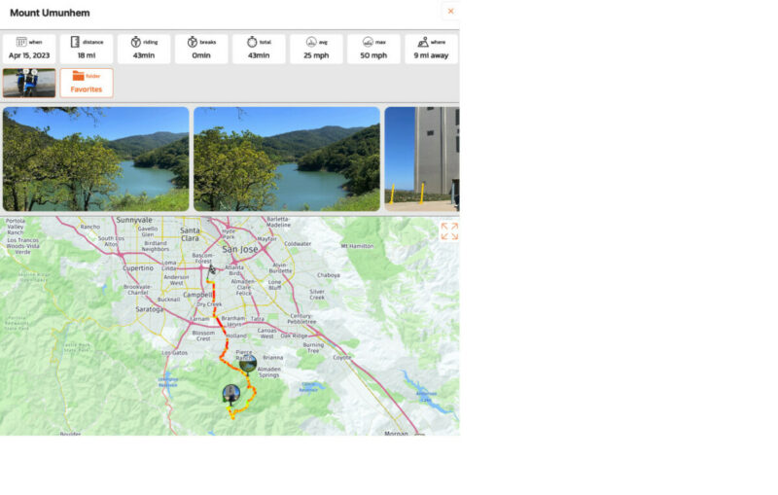
Task: Click the total time stopwatch icon
Action: coord(251,42)
